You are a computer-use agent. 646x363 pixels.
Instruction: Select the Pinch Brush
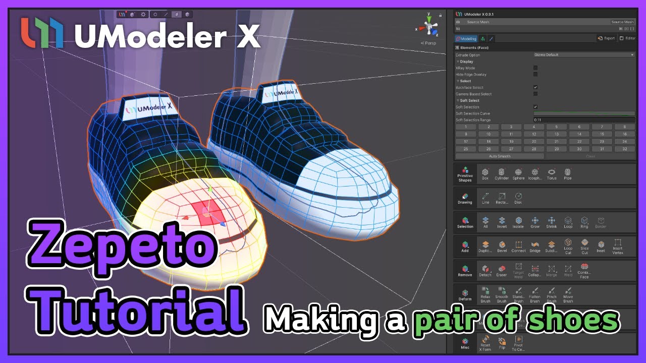point(552,294)
